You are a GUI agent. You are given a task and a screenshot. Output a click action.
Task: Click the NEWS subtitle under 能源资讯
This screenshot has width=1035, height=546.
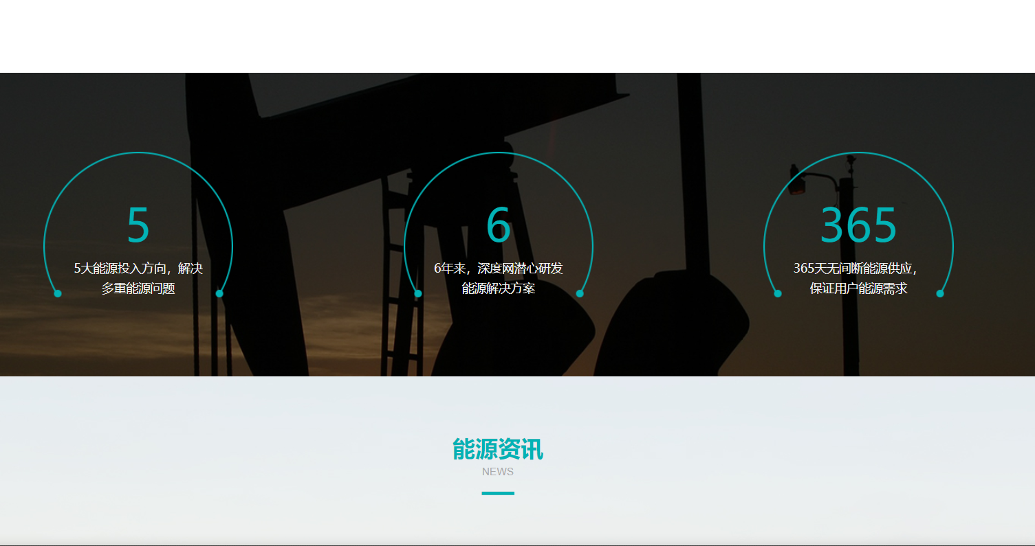click(498, 472)
